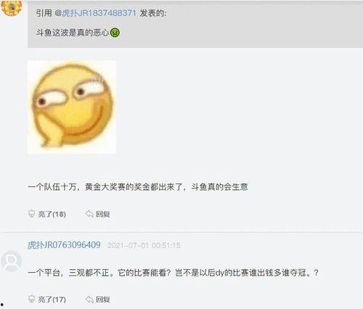This screenshot has height=309, width=363.
Task: Click the reply arrow icon under second comment
Action: point(89,300)
